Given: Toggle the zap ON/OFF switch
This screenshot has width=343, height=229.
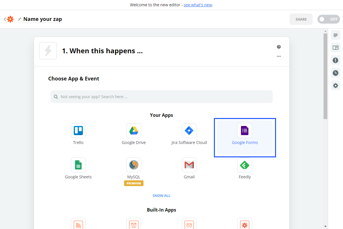Looking at the screenshot, I should pos(328,19).
